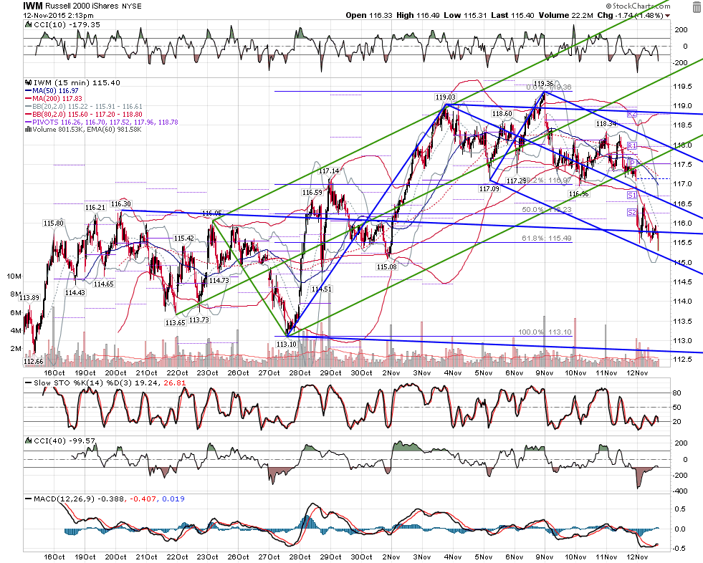The width and height of the screenshot is (703, 563).
Task: Select the R2 pivot marker
Action: [632, 114]
